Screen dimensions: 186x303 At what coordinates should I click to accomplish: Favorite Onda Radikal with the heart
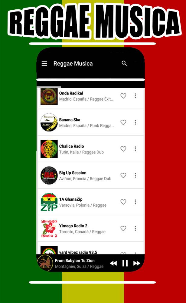point(123,96)
